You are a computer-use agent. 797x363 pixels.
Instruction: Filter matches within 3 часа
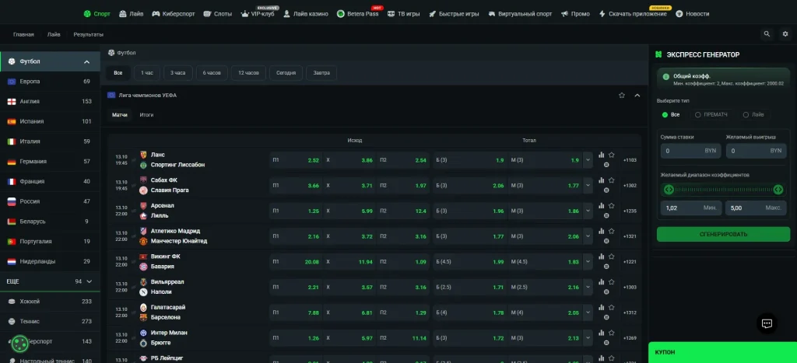coord(178,73)
